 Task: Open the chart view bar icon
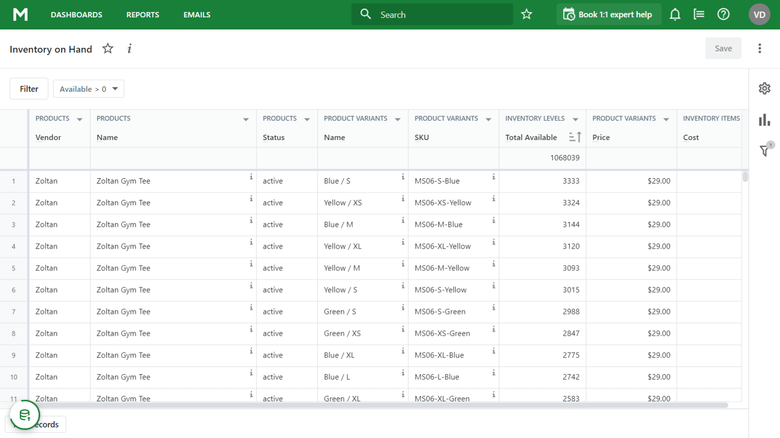coord(764,120)
